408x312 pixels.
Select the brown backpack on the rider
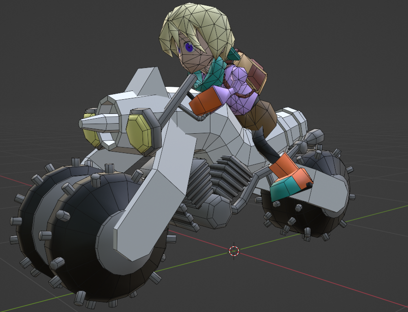(x=253, y=74)
